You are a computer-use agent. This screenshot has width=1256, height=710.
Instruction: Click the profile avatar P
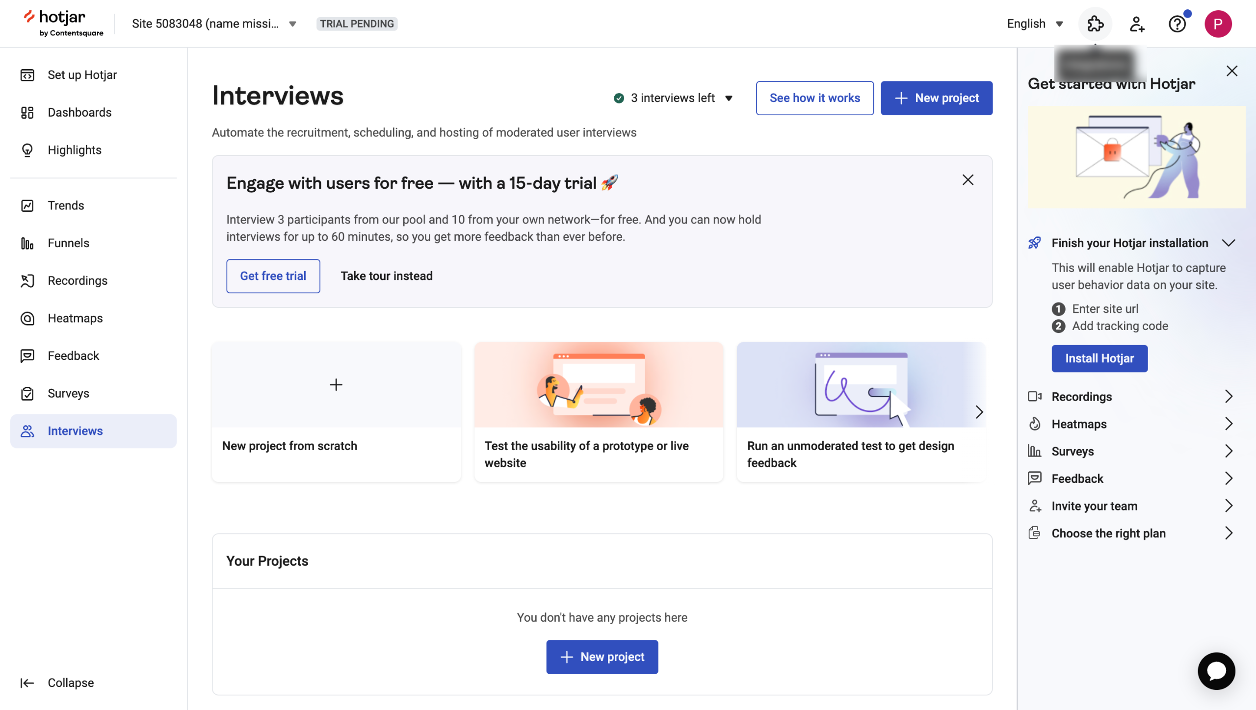pos(1218,24)
